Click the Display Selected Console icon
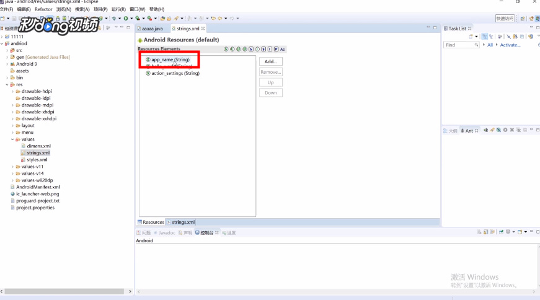 508,232
